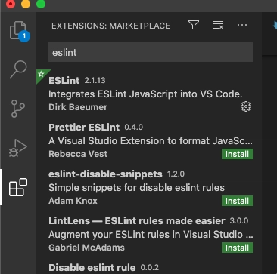The height and width of the screenshot is (274, 277).
Task: Select the Extensions view icon
Action: 18,187
